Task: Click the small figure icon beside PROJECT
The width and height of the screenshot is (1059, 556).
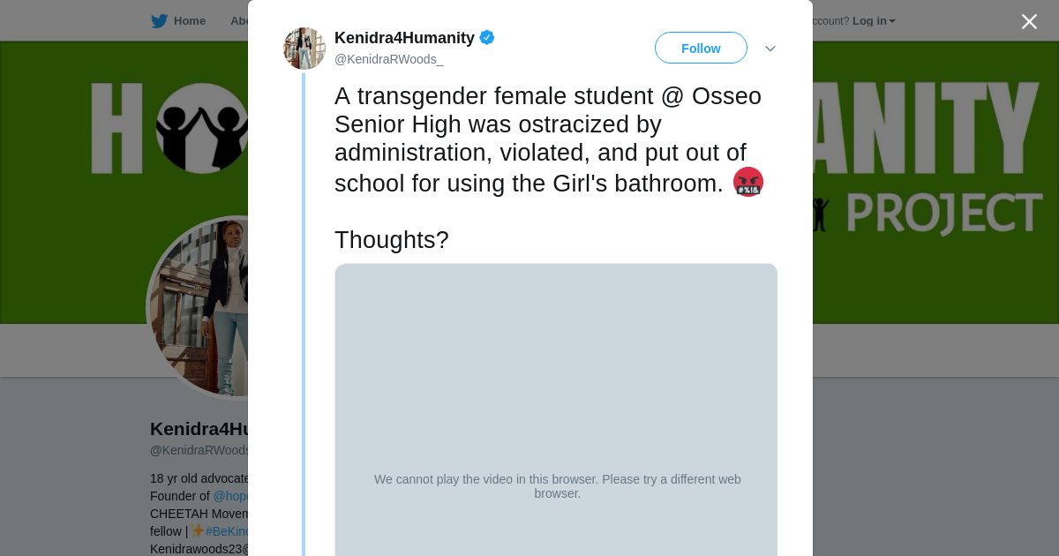Action: click(x=820, y=214)
